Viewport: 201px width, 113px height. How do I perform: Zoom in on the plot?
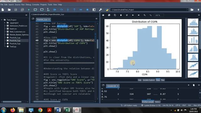144,15
